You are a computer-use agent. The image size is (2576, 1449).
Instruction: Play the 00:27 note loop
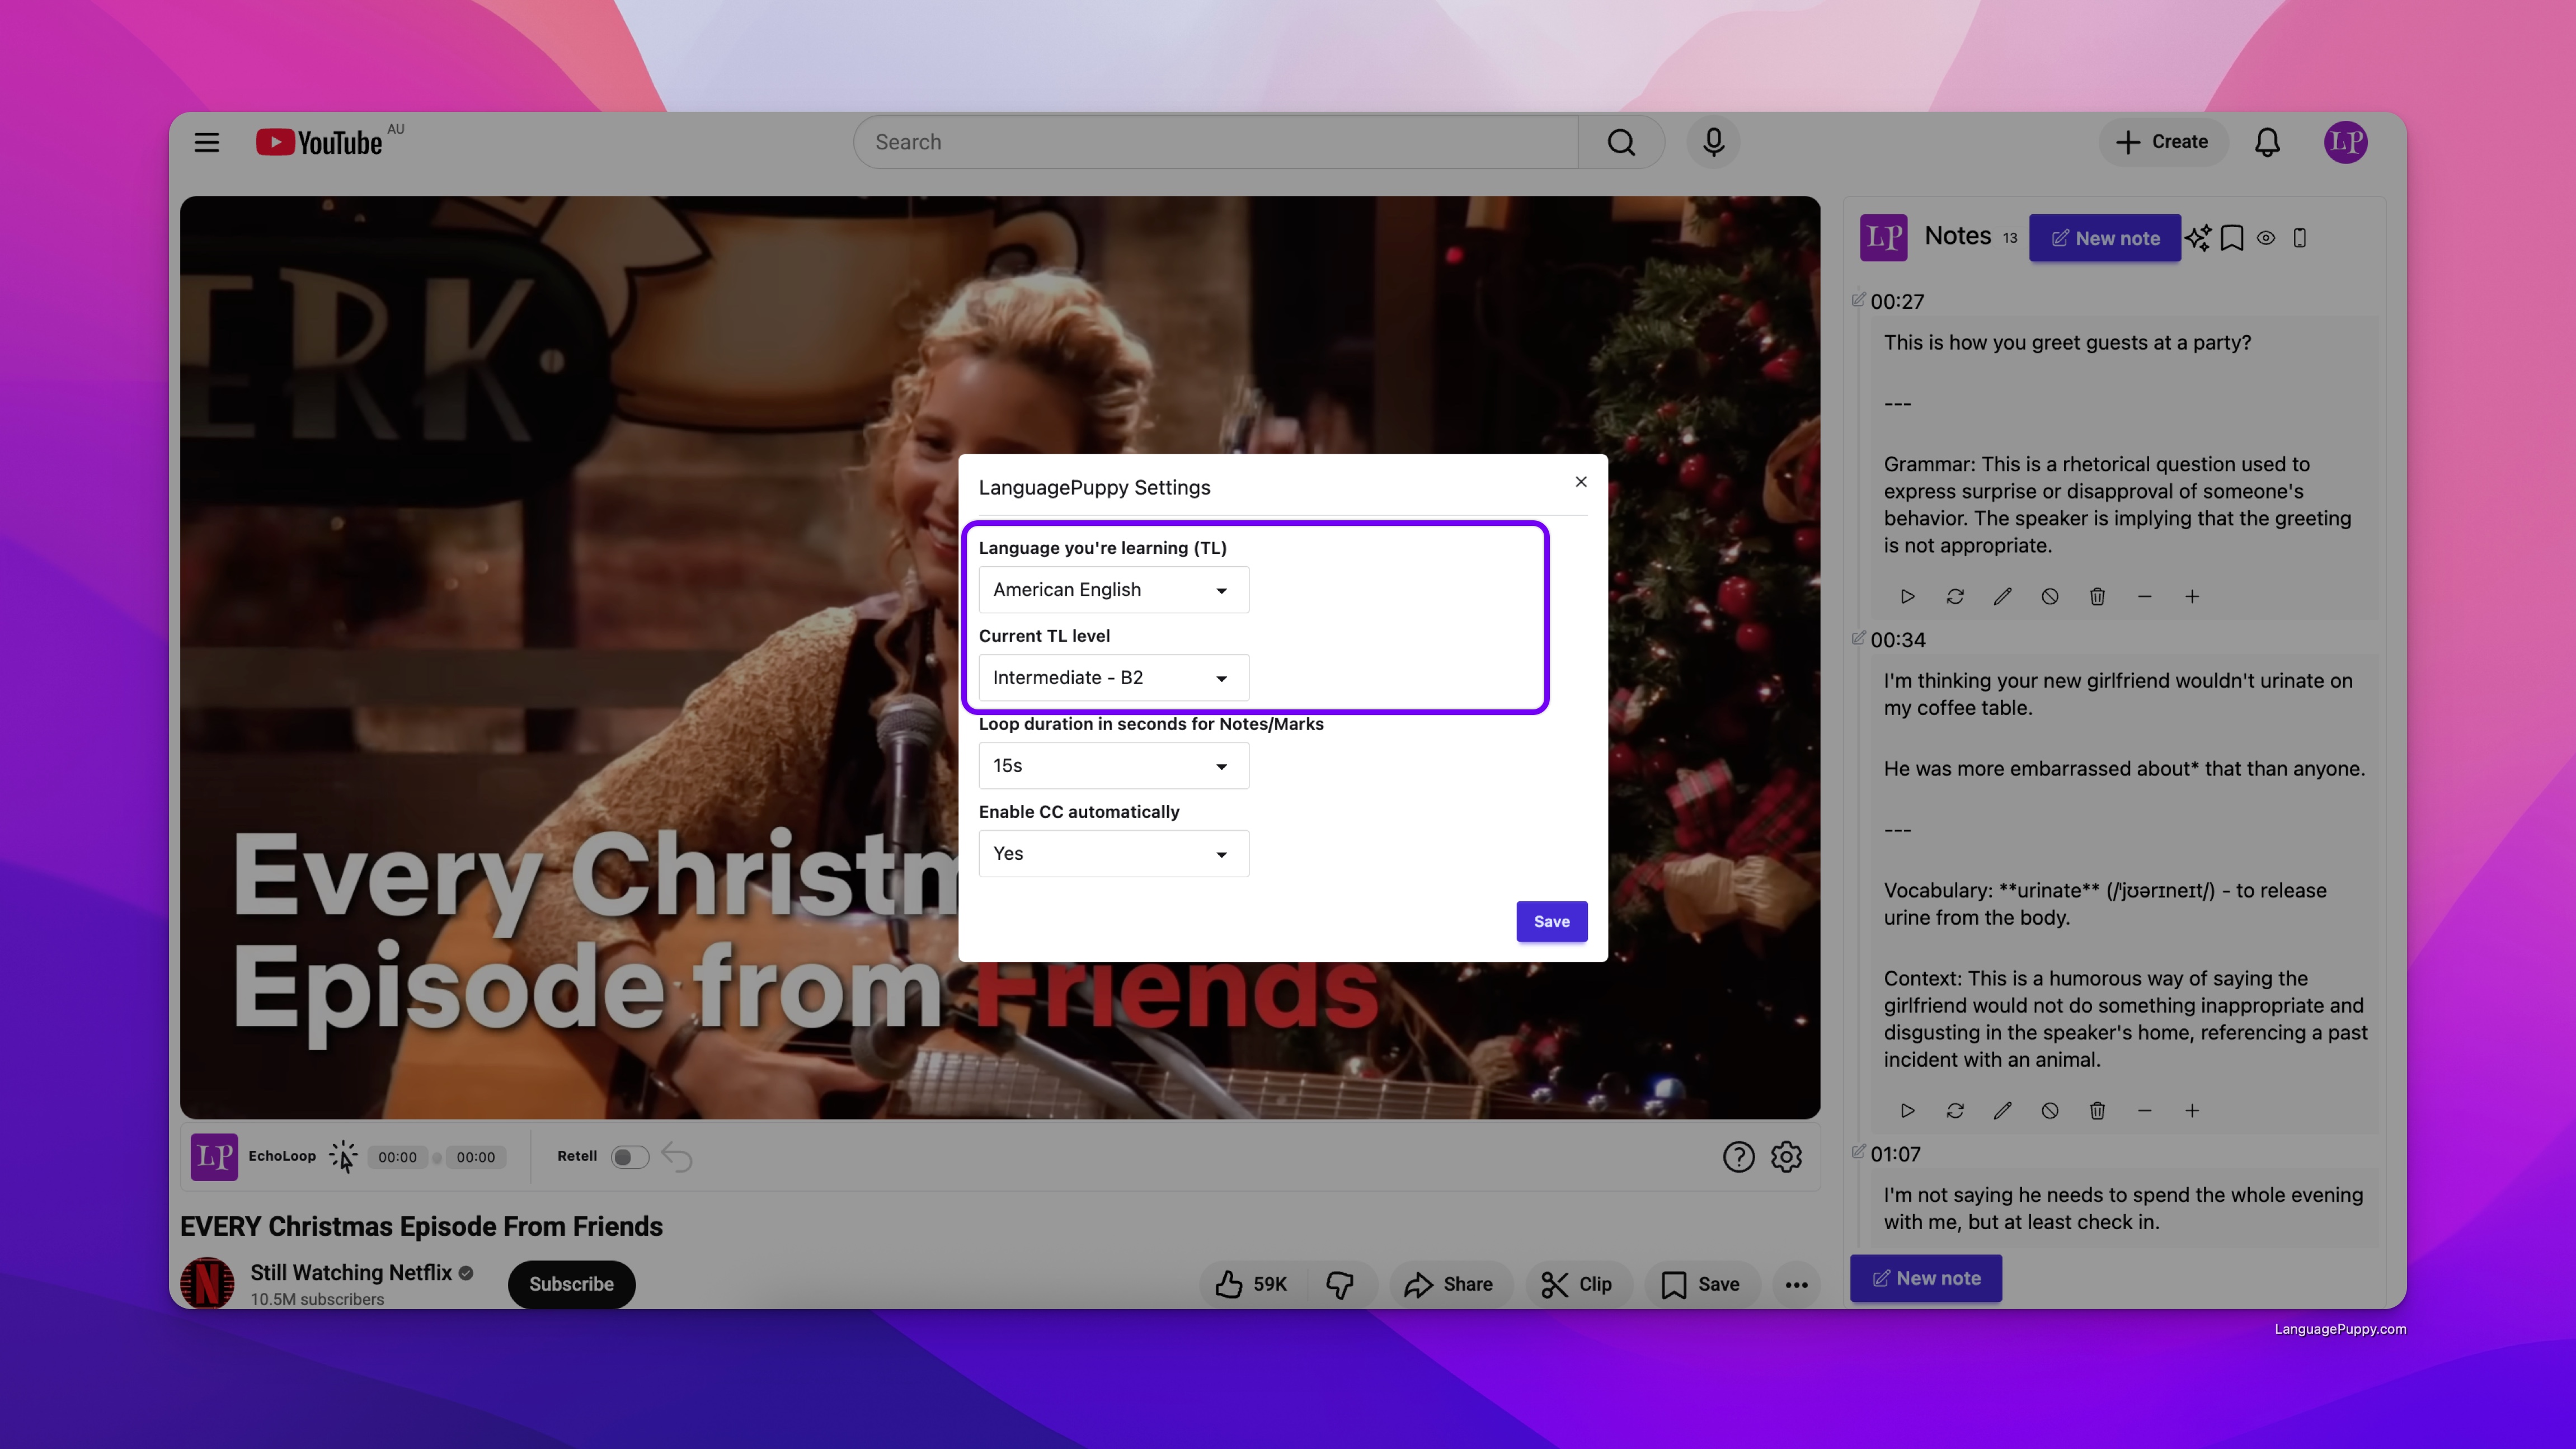coord(1907,596)
